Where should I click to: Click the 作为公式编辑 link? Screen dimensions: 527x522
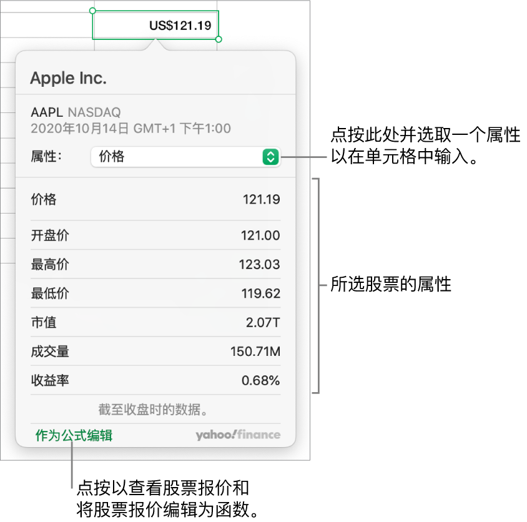[x=74, y=435]
